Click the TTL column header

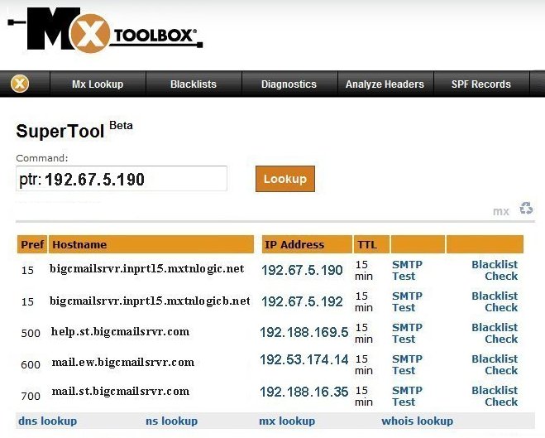tap(371, 244)
